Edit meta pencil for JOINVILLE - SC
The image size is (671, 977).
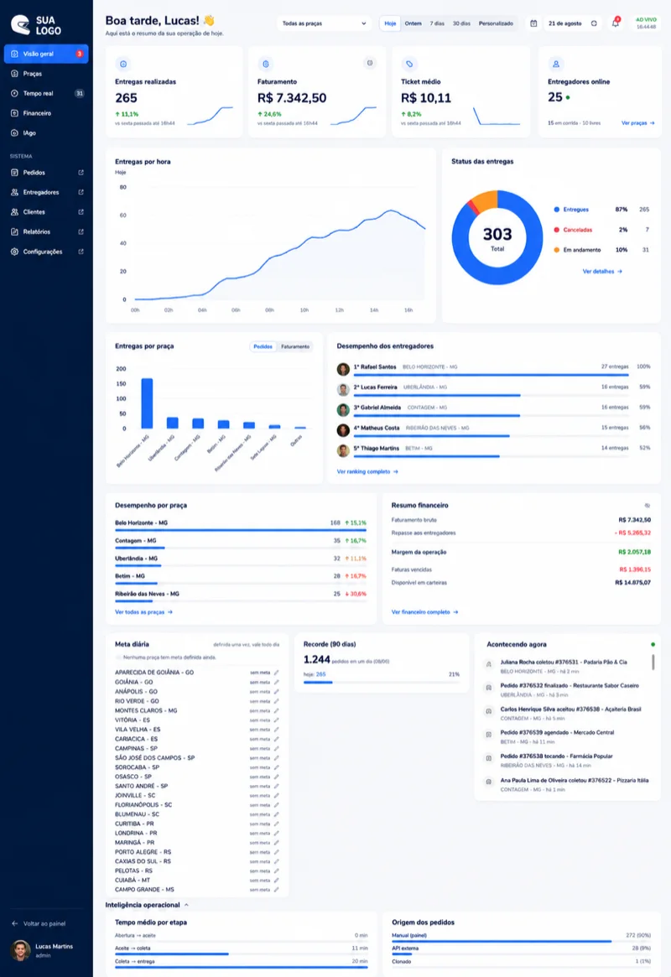[277, 796]
